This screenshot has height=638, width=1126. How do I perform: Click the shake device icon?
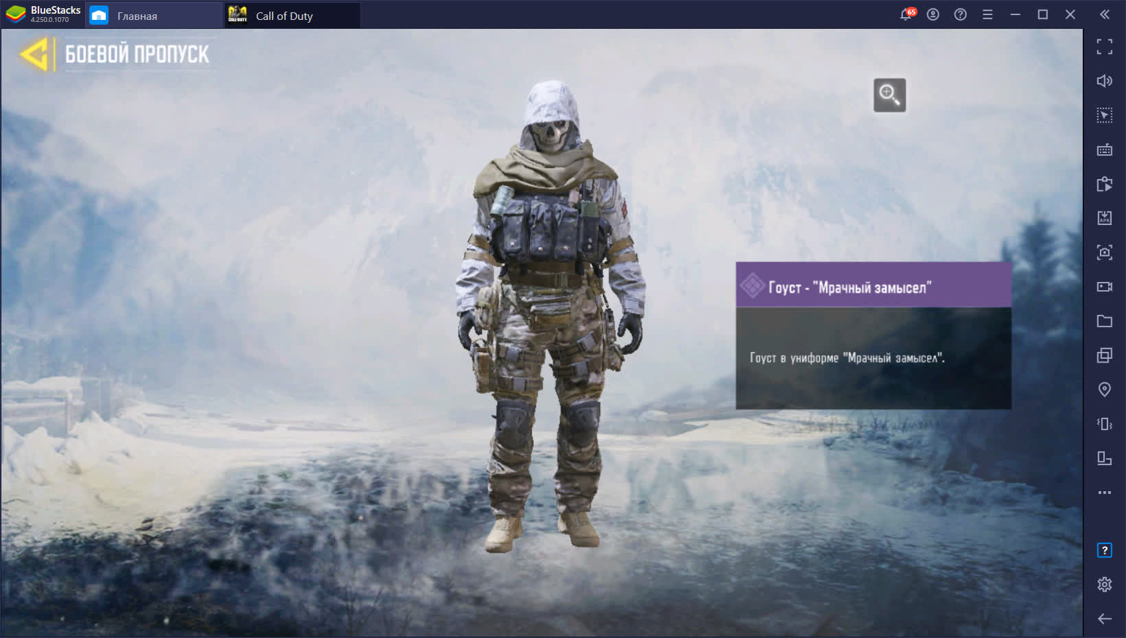(1105, 424)
